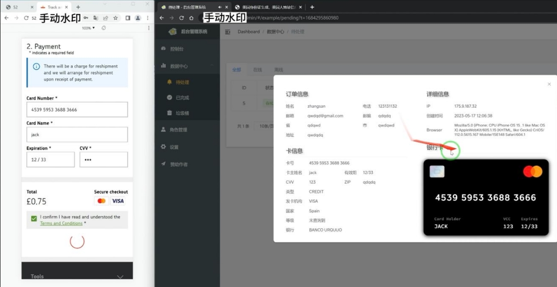Open 赞助作者 in the admin sidebar
The width and height of the screenshot is (557, 287).
pyautogui.click(x=188, y=164)
